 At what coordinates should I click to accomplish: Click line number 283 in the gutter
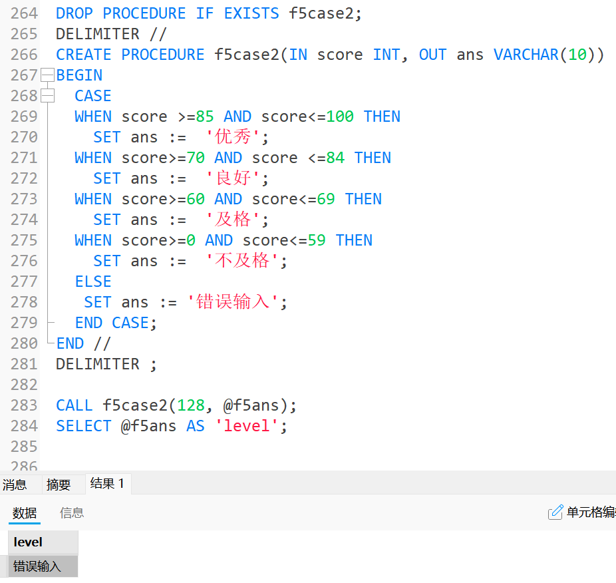pyautogui.click(x=24, y=405)
